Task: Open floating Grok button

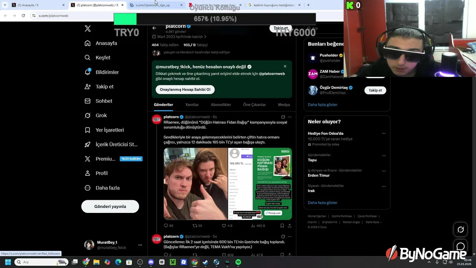Action: (x=461, y=230)
